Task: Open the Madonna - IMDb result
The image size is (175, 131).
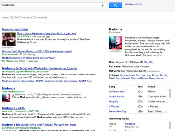Action: [x=13, y=108]
